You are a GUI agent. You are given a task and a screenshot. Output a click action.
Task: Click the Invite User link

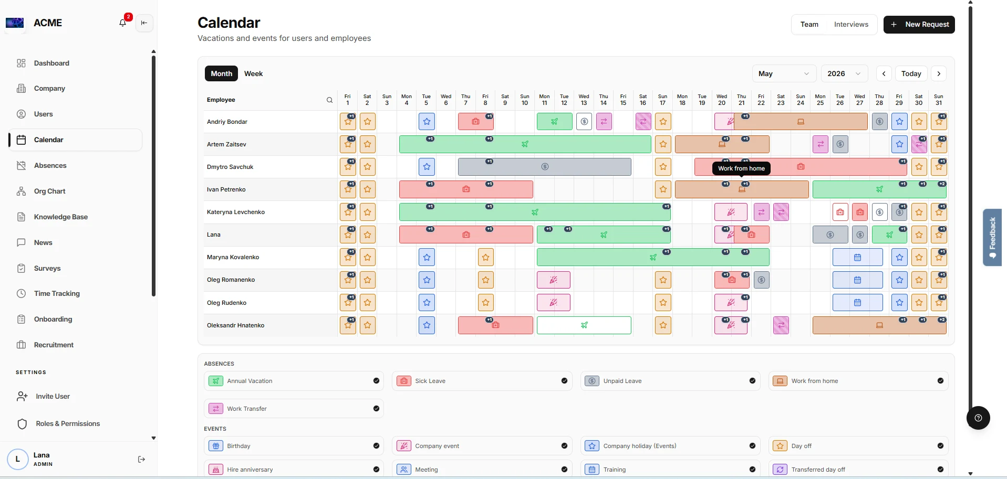pos(53,396)
